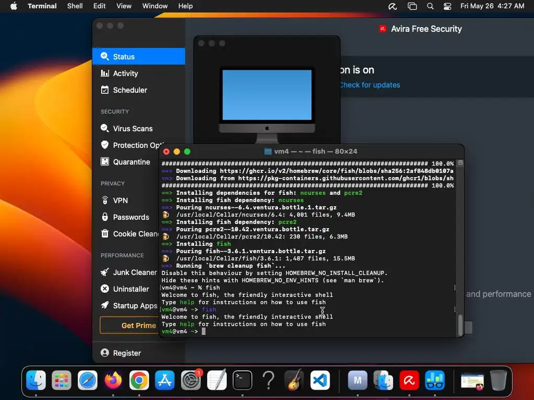The image size is (534, 400).
Task: Click the iMac image in the dark window
Action: tap(267, 104)
